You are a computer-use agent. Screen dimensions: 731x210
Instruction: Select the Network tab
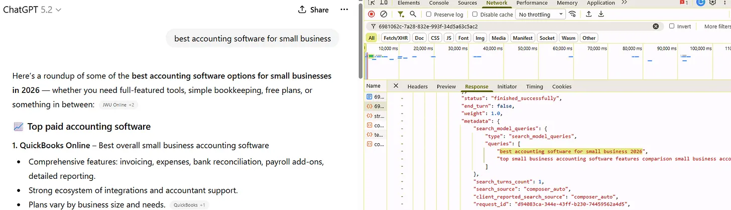(497, 3)
